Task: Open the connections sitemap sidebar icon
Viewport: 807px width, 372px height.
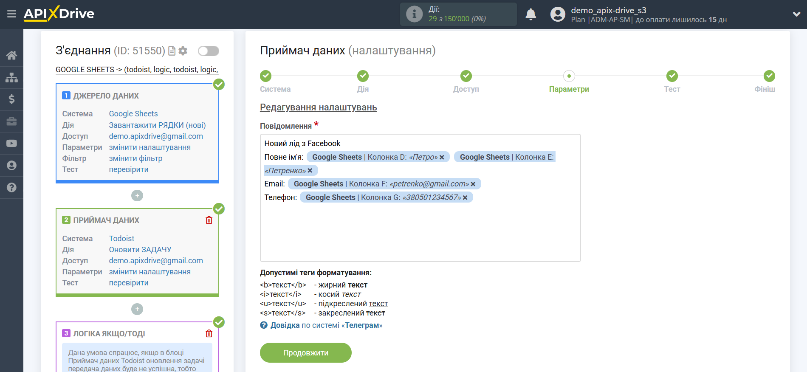Action: (x=11, y=77)
